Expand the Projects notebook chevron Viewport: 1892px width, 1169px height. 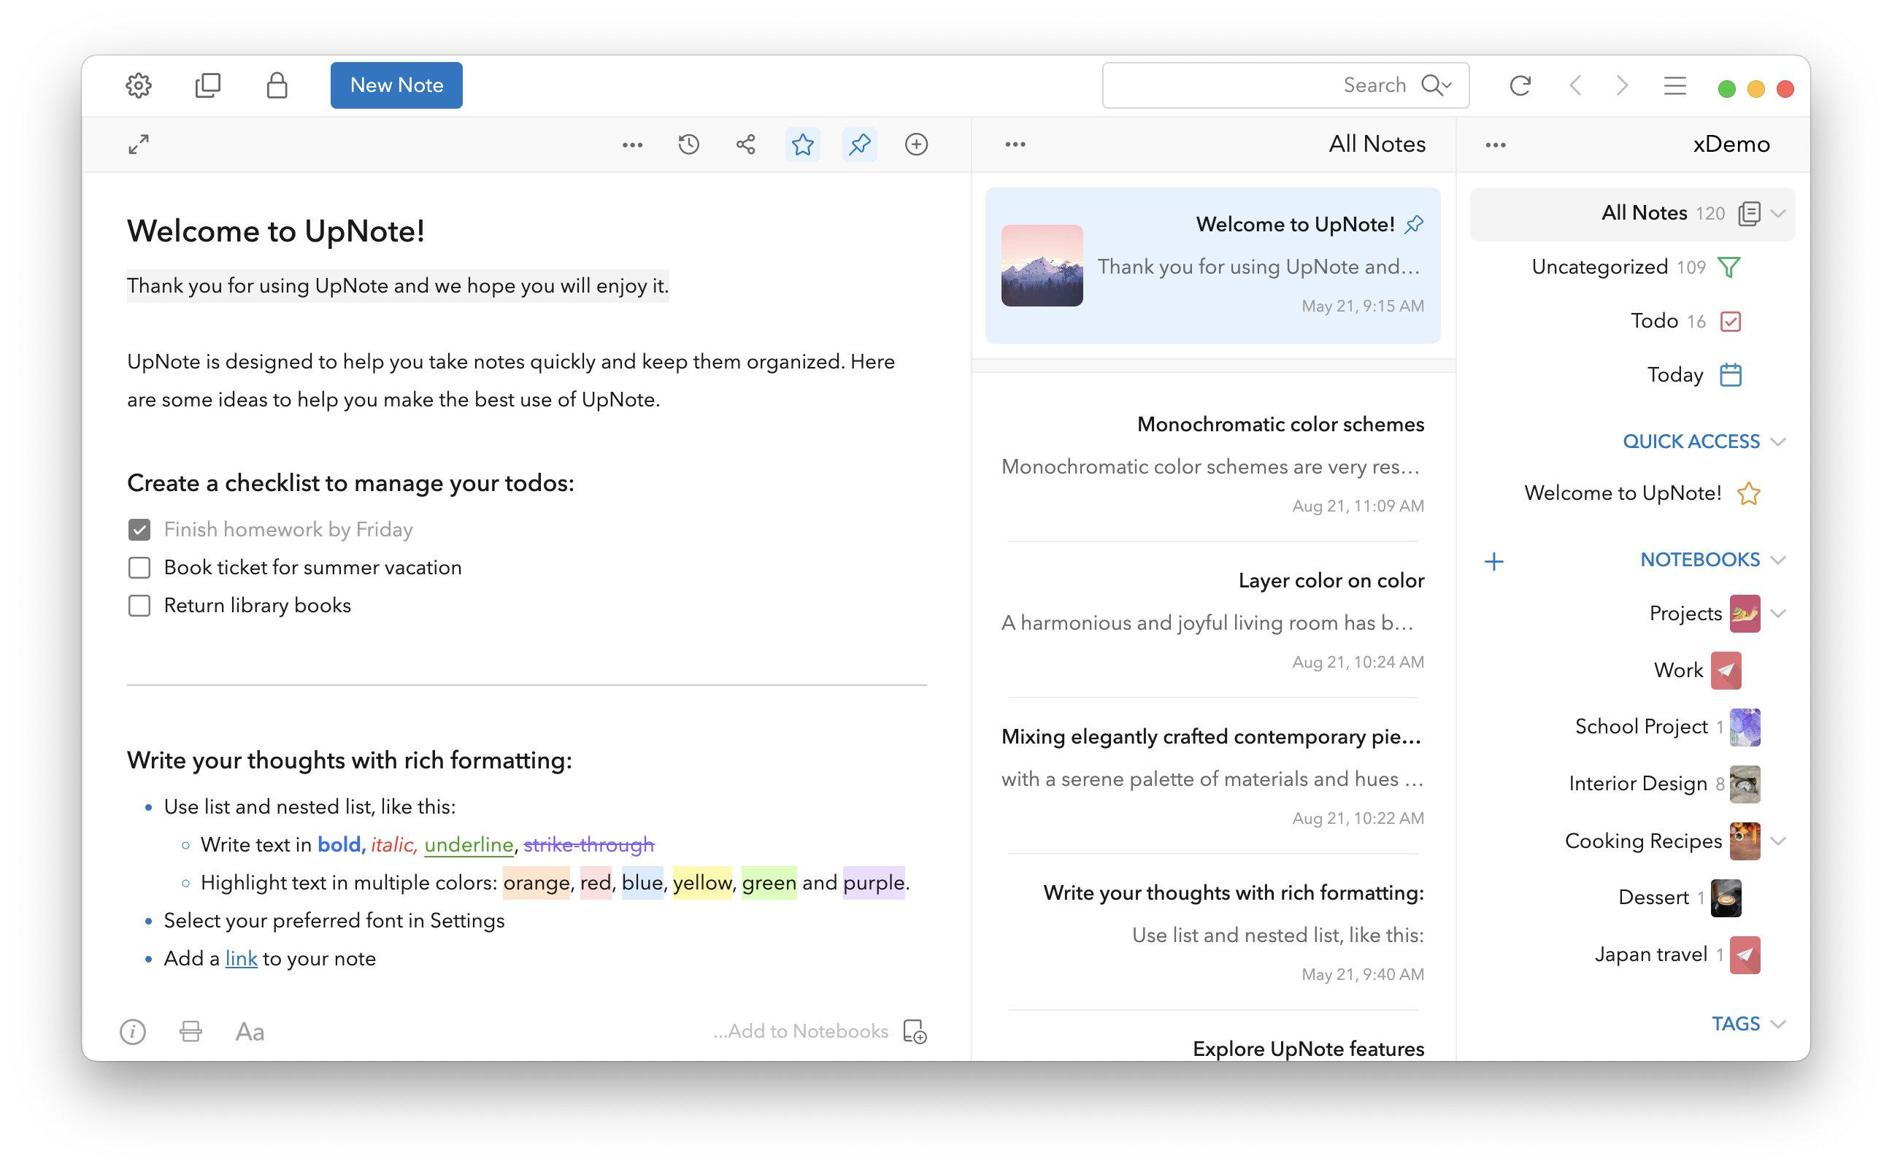1777,614
